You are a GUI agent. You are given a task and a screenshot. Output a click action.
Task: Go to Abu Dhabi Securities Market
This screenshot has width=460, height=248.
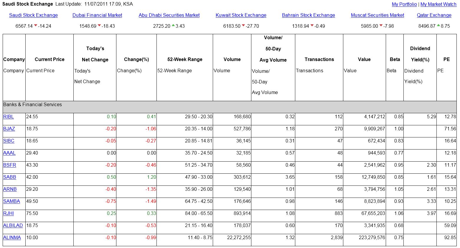tap(169, 15)
